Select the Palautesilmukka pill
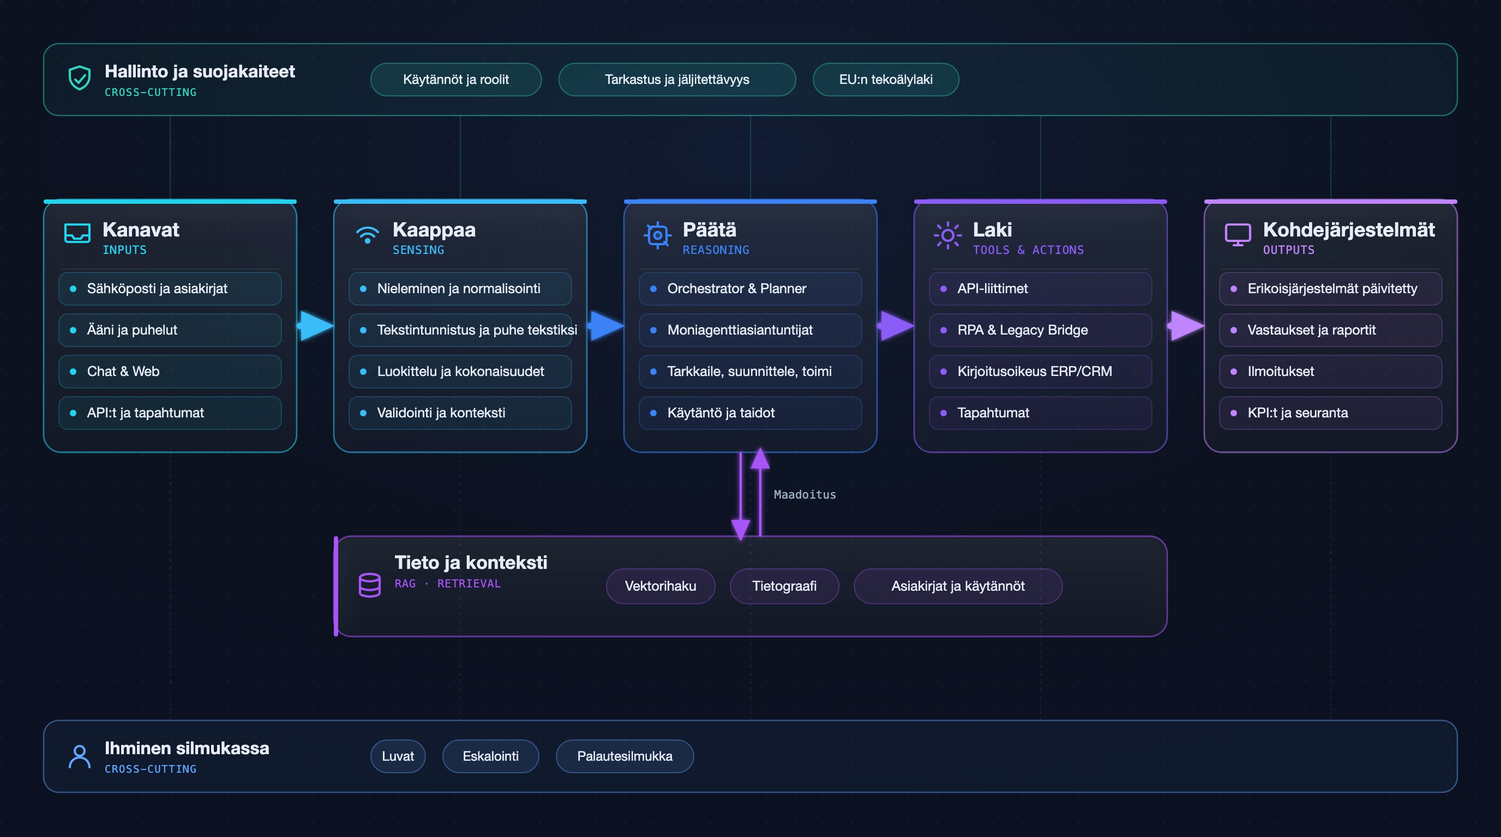 click(x=625, y=756)
